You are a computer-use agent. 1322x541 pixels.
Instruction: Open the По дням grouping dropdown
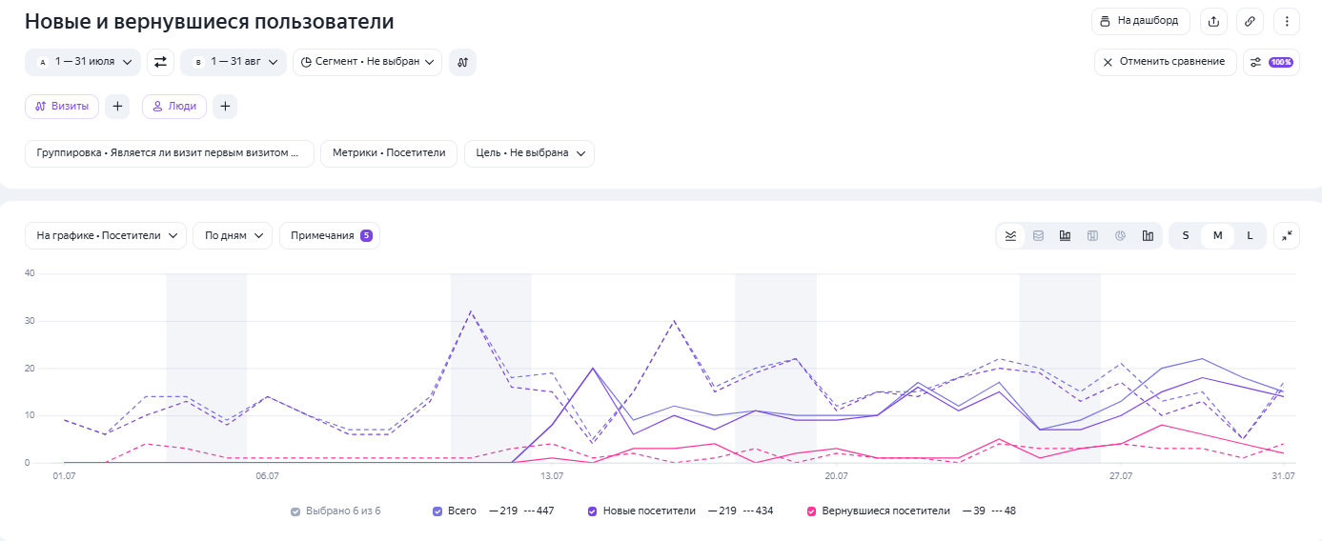pyautogui.click(x=233, y=236)
